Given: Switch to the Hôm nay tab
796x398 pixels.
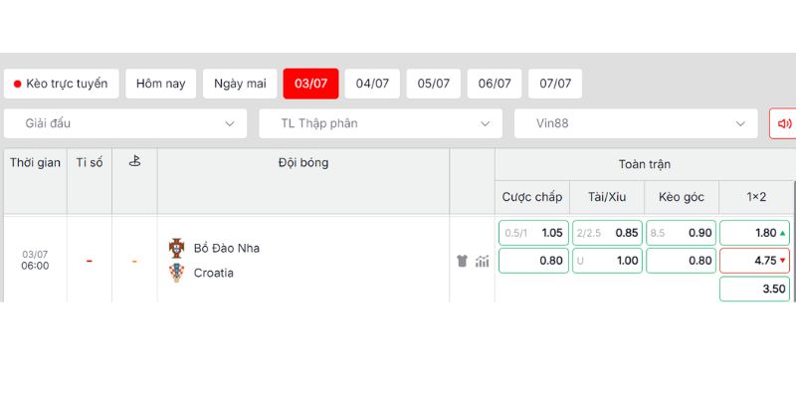Looking at the screenshot, I should pyautogui.click(x=161, y=84).
